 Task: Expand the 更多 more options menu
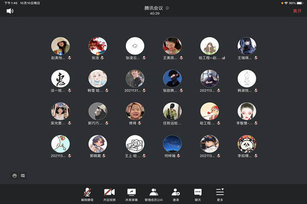coord(220,193)
